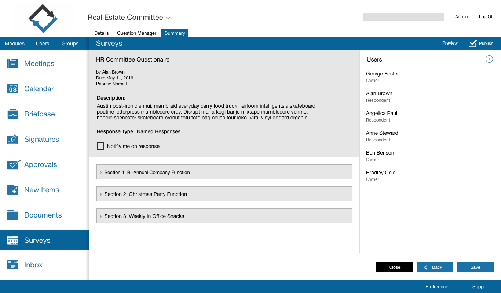This screenshot has height=293, width=501.
Task: Expand Section 1: Bi-Annual Company Function
Action: click(224, 172)
